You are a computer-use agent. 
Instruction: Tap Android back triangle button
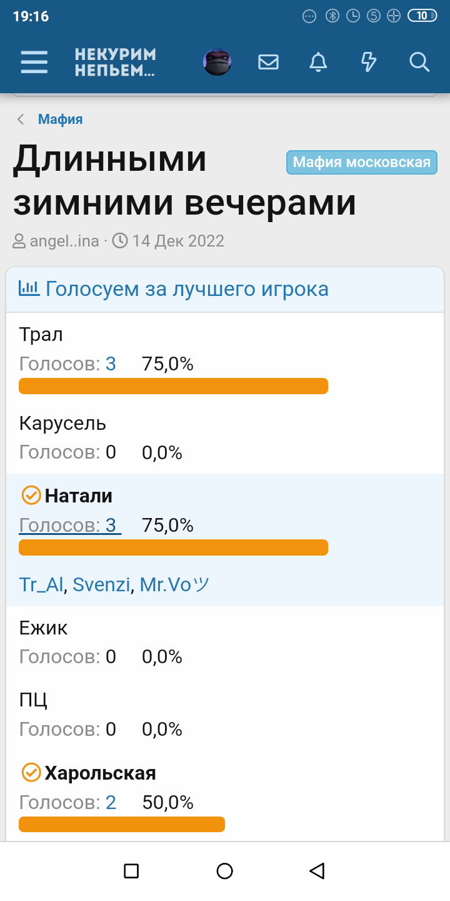pos(317,870)
